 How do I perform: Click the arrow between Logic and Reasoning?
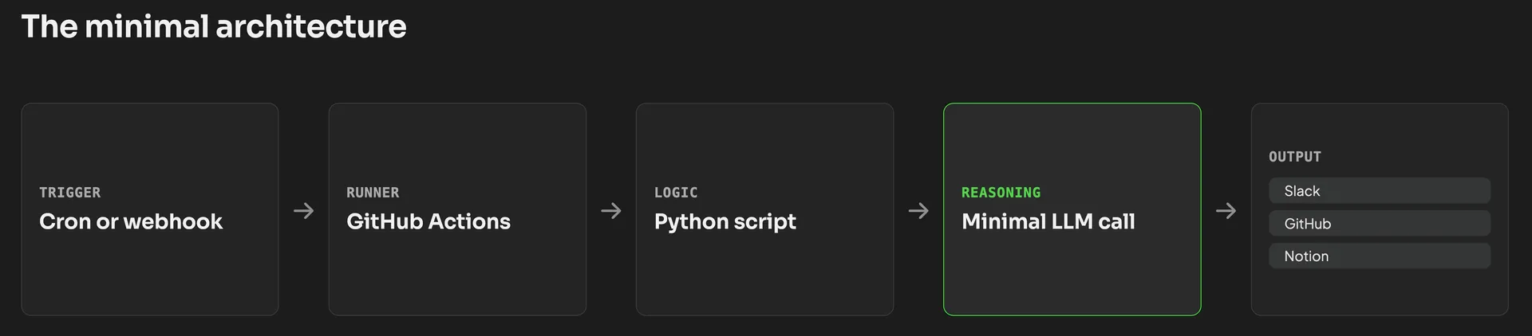(918, 210)
